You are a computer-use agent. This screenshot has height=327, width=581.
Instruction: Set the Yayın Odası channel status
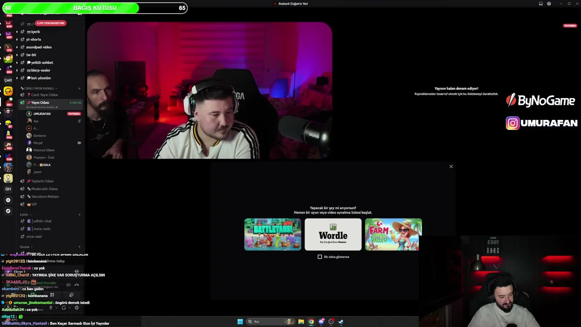click(x=42, y=107)
